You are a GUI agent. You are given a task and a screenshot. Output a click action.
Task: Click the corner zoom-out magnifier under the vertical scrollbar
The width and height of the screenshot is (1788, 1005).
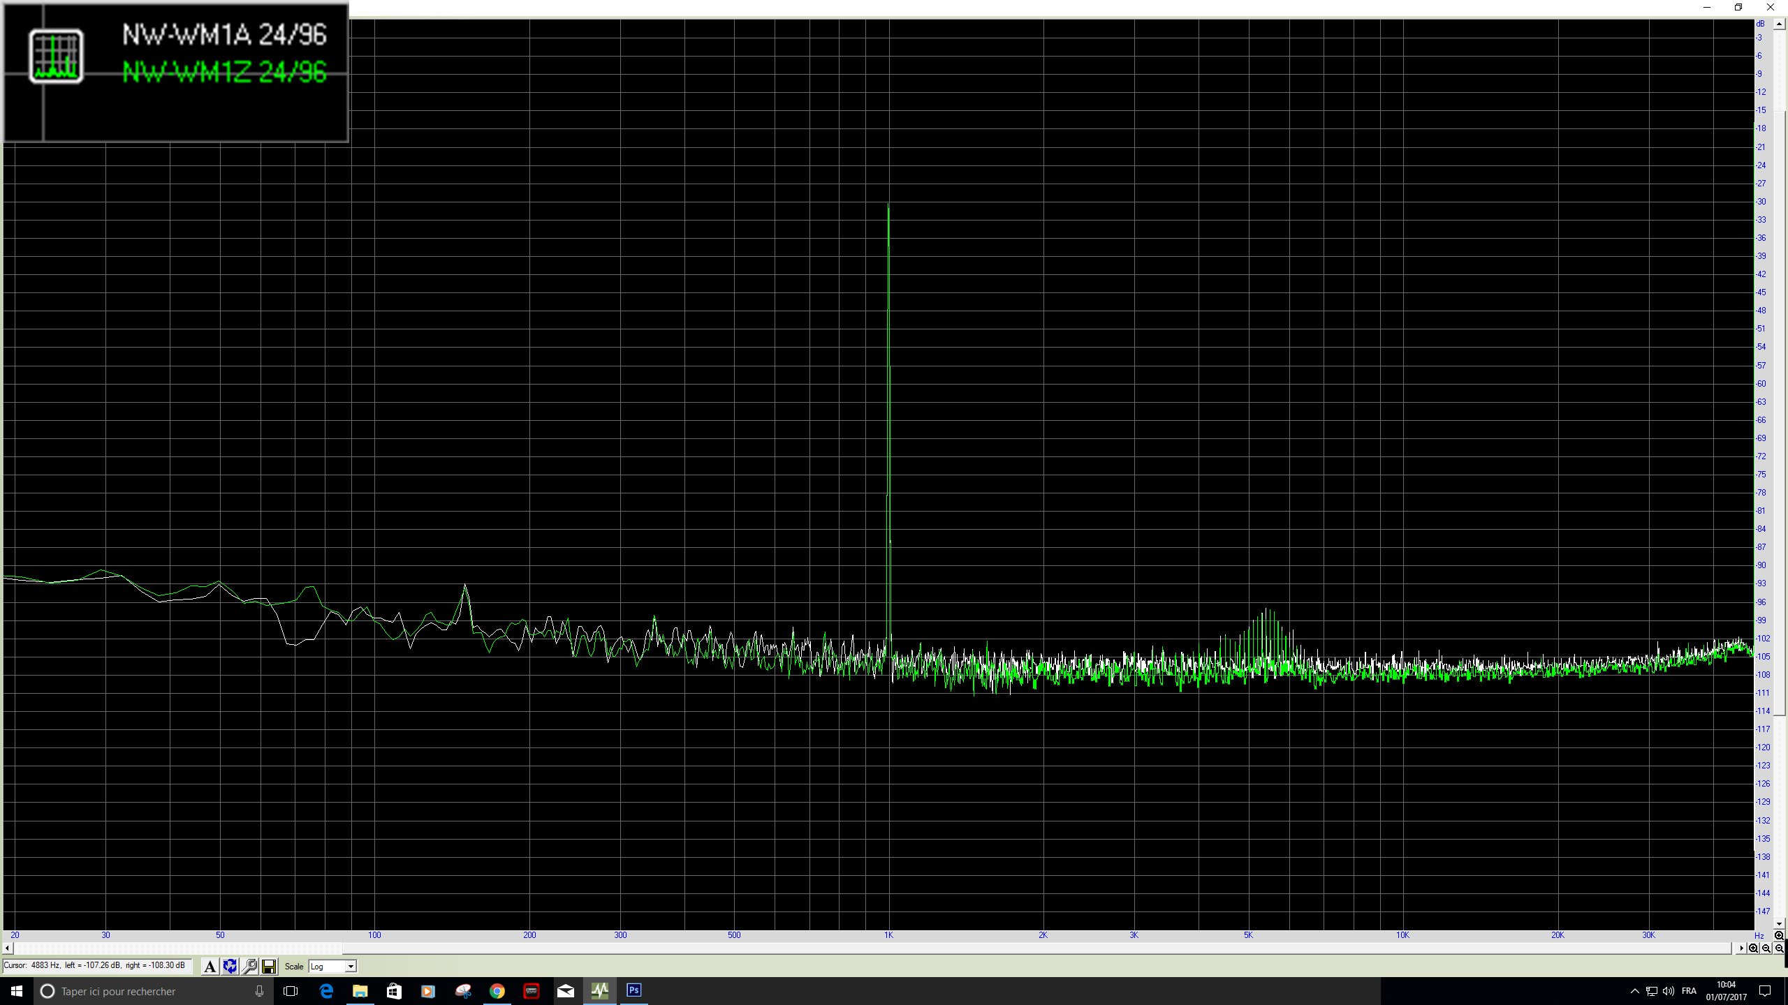1779,948
